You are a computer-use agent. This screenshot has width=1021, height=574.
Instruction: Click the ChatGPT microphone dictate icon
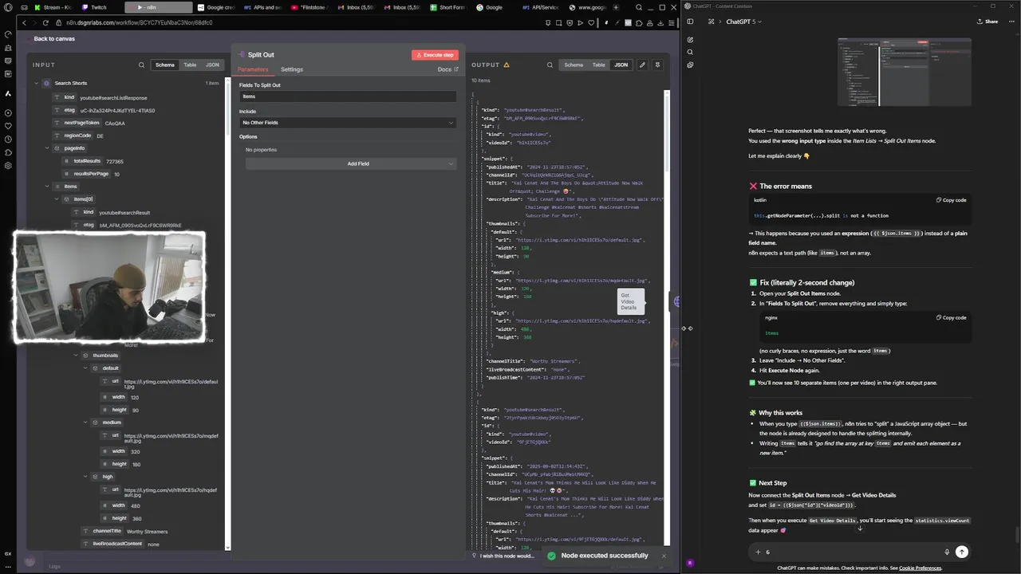(x=947, y=552)
